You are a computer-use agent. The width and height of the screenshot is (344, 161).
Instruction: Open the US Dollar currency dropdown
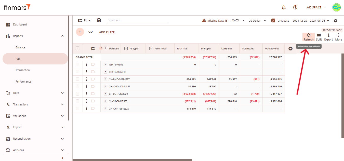pos(257,21)
